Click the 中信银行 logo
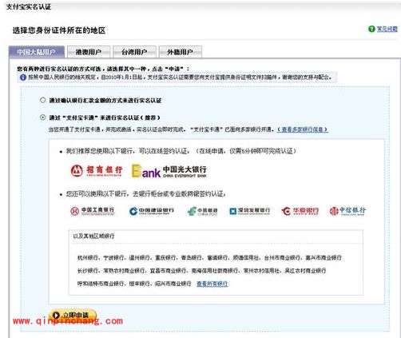The width and height of the screenshot is (401, 338). click(347, 211)
